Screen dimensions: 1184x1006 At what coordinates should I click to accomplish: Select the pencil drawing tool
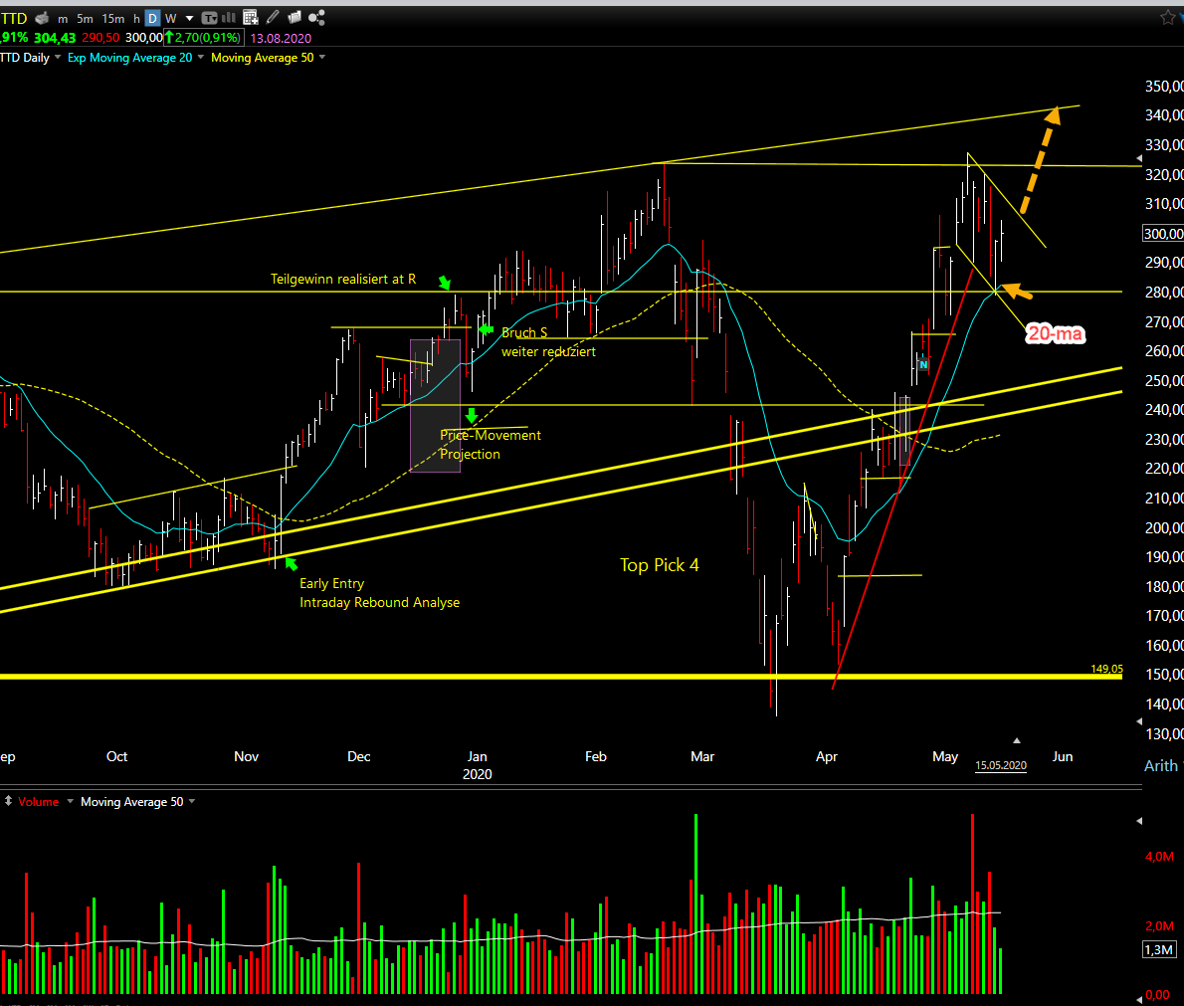(273, 17)
